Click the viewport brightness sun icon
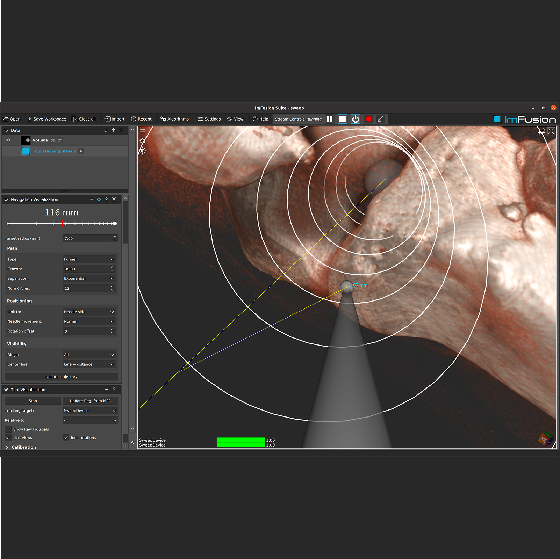560x559 pixels. pyautogui.click(x=143, y=151)
